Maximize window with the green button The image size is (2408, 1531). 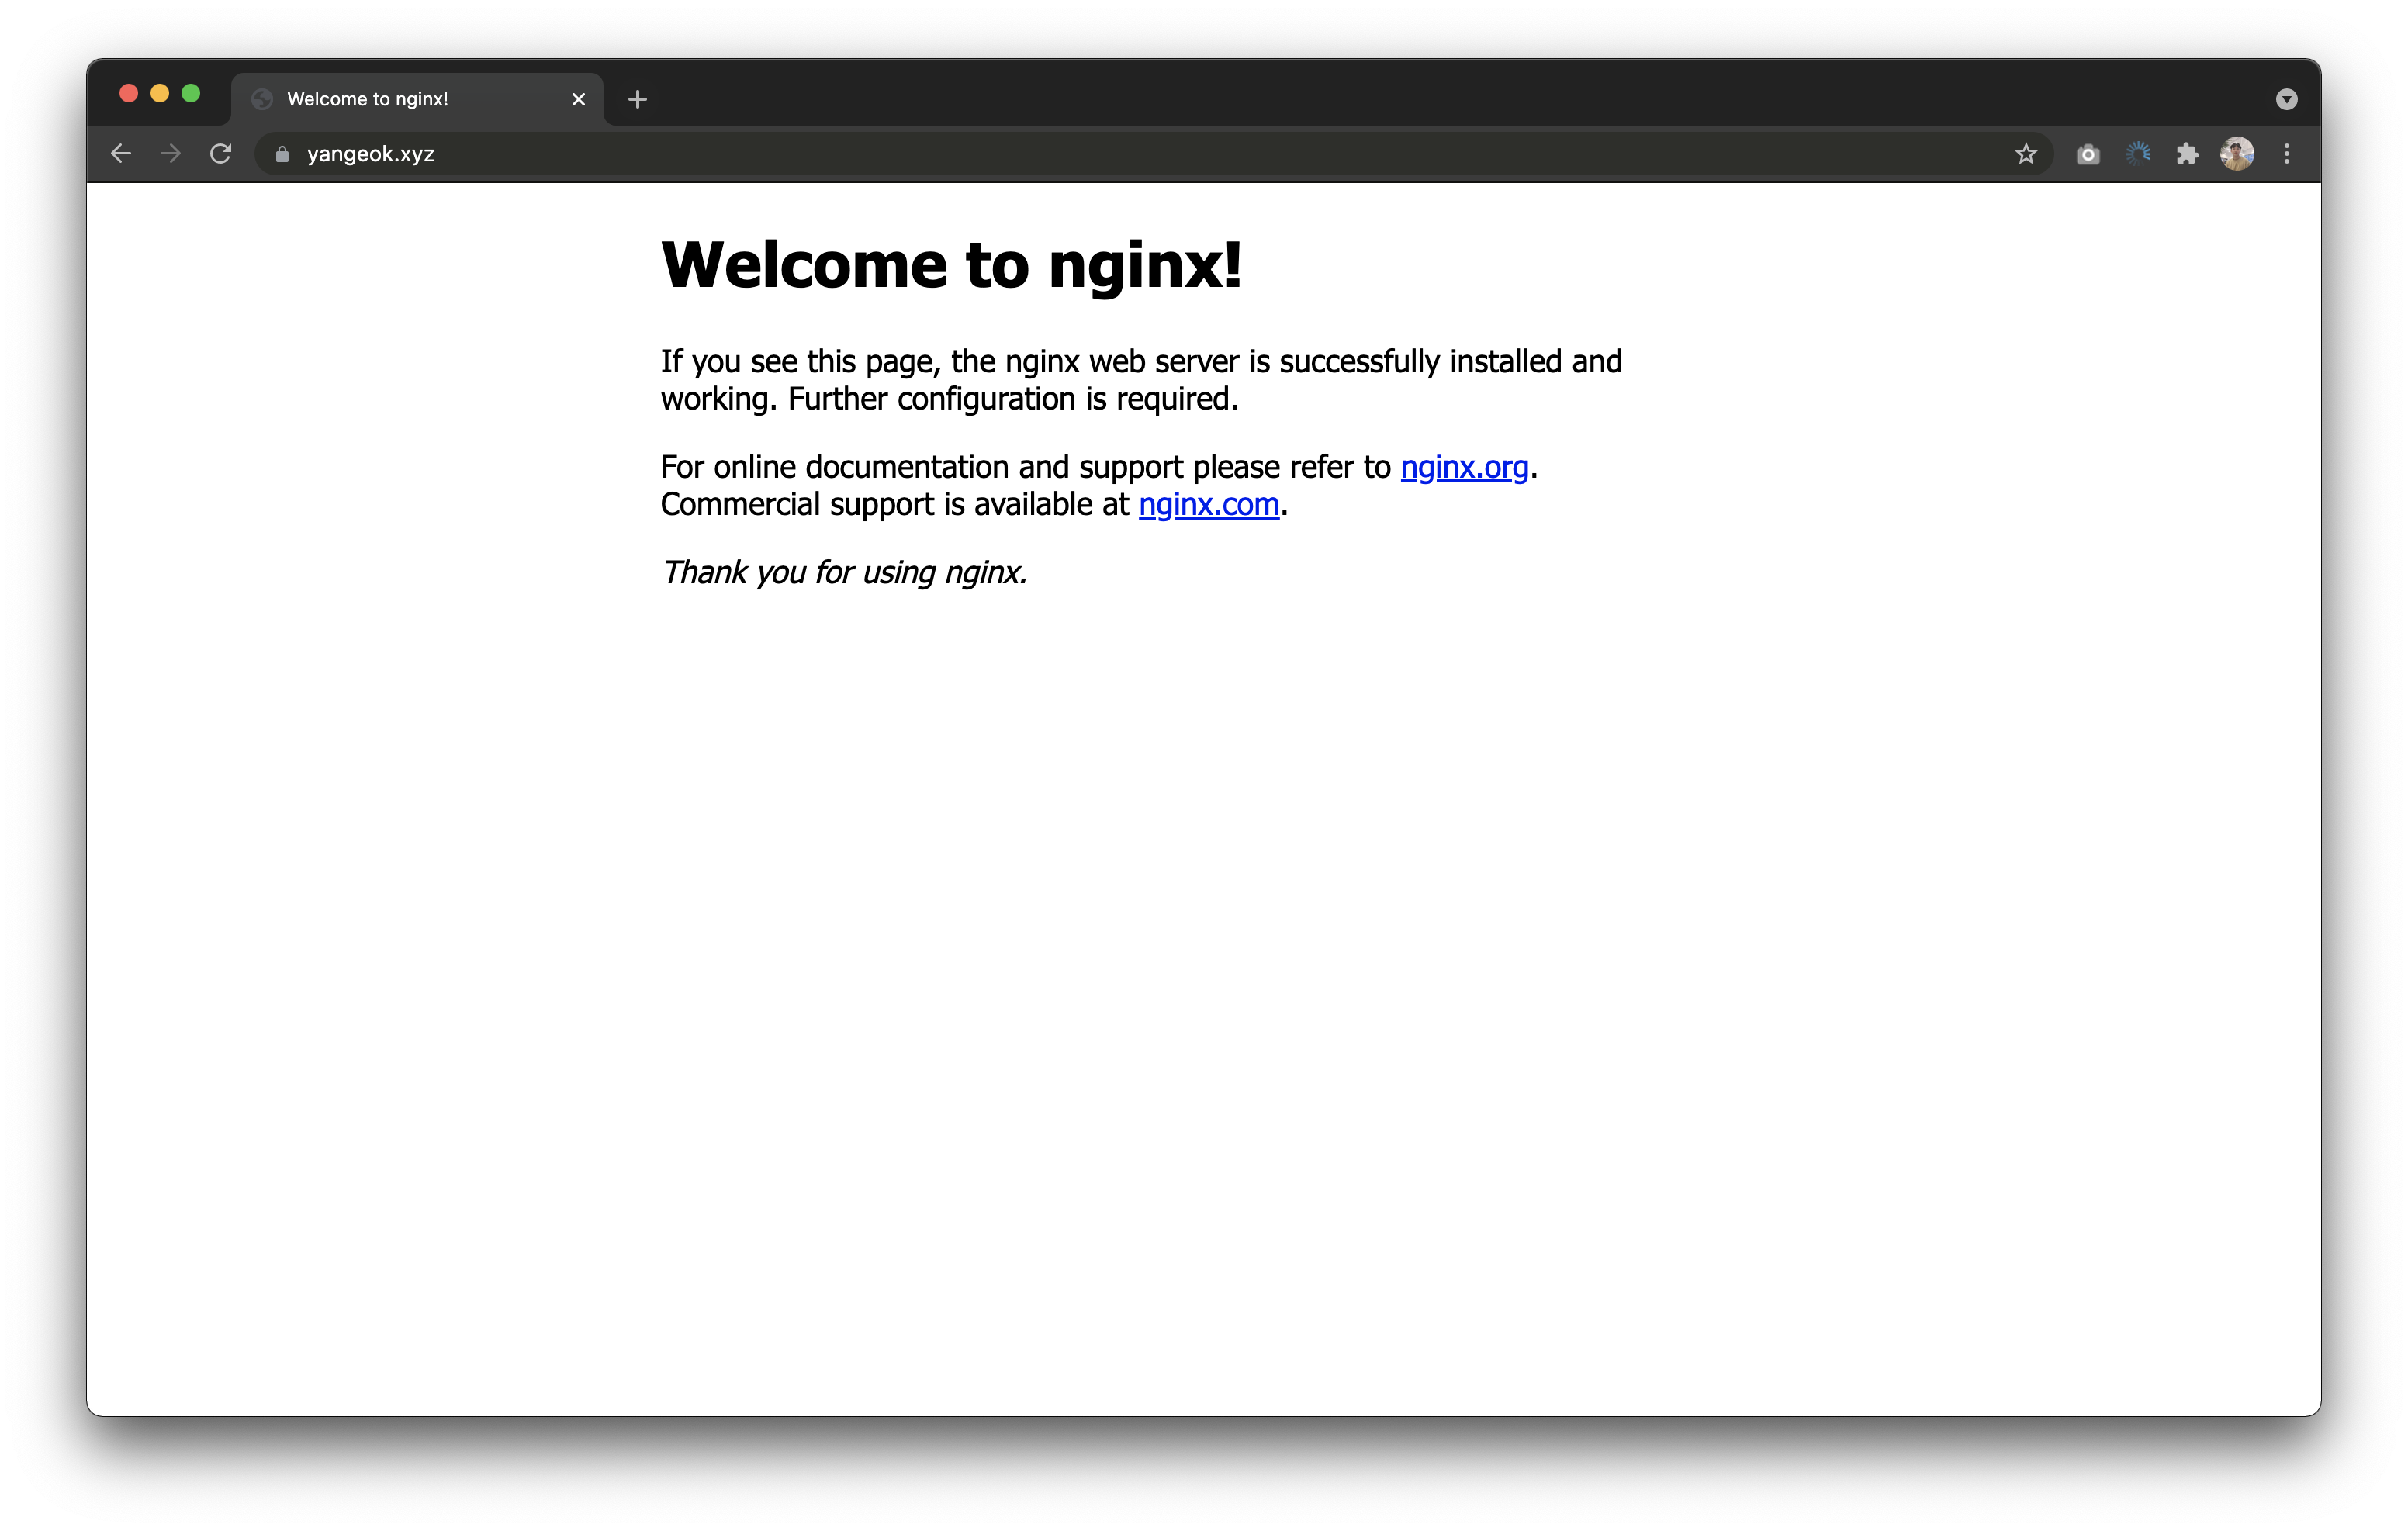(191, 94)
